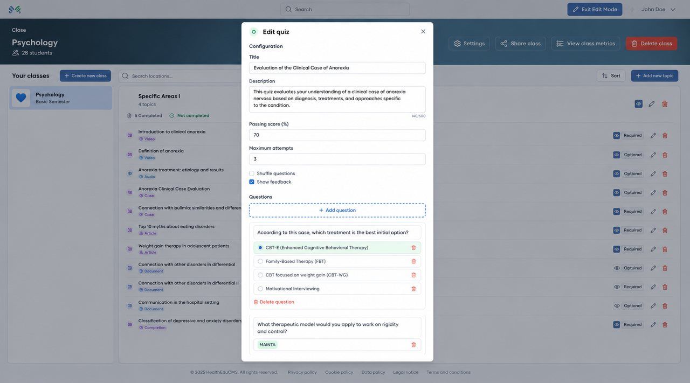Click the Maximum attempts input field
The height and width of the screenshot is (383, 690).
pyautogui.click(x=337, y=159)
